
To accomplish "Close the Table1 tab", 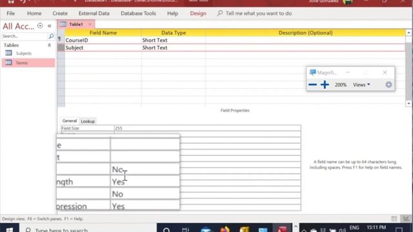I will pyautogui.click(x=90, y=24).
